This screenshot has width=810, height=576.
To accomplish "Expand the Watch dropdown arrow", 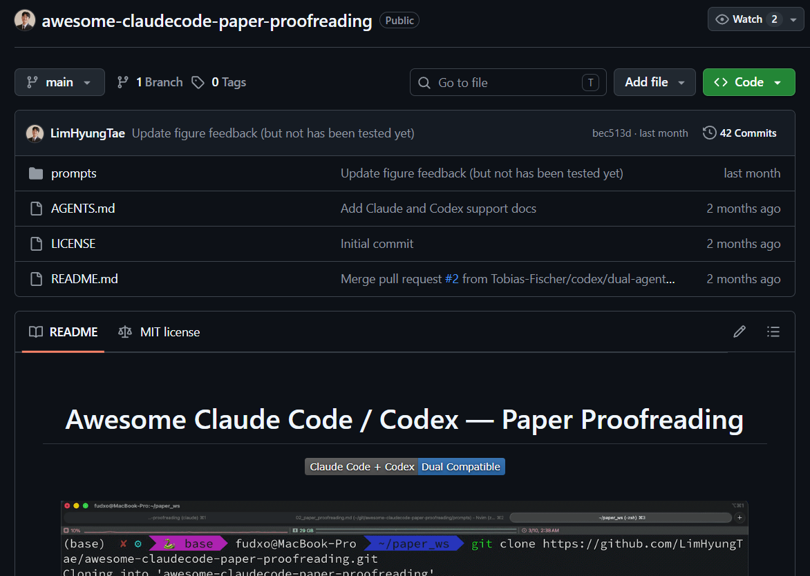I will (793, 19).
